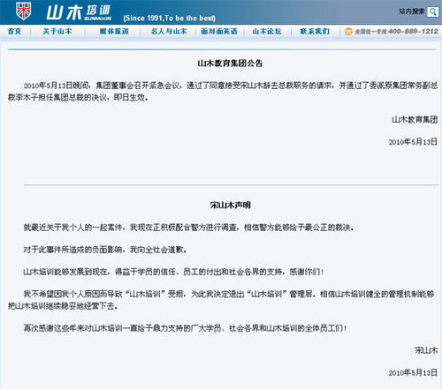The width and height of the screenshot is (442, 389).
Task: Click the paragraph beginning 再次感谢这些年来
Action: pyautogui.click(x=185, y=328)
